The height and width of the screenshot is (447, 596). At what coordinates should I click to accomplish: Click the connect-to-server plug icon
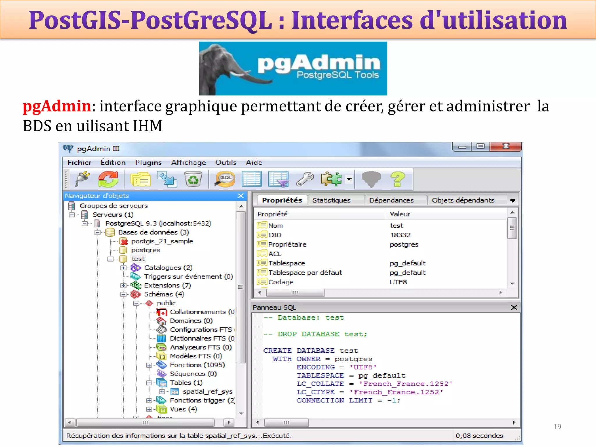(x=82, y=179)
